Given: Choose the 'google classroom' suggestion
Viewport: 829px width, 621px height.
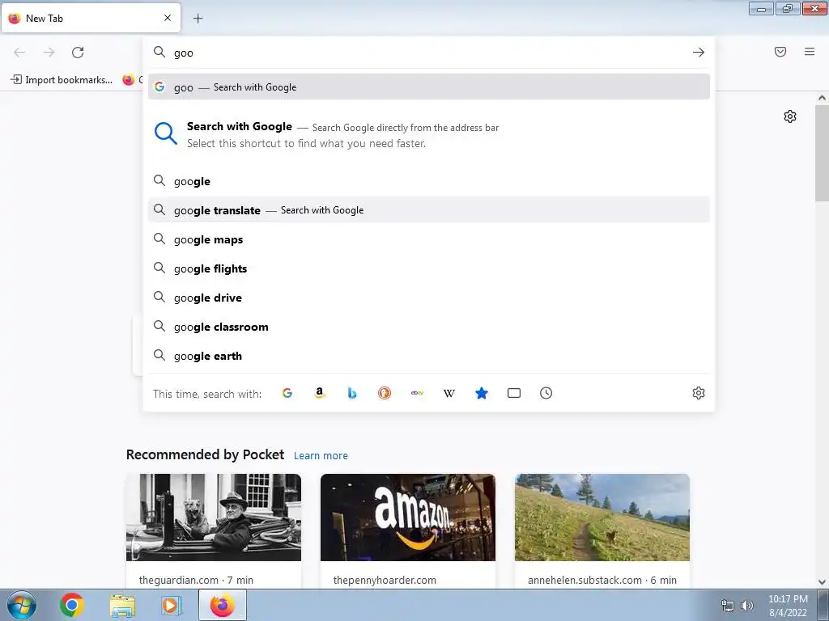Looking at the screenshot, I should pyautogui.click(x=429, y=327).
